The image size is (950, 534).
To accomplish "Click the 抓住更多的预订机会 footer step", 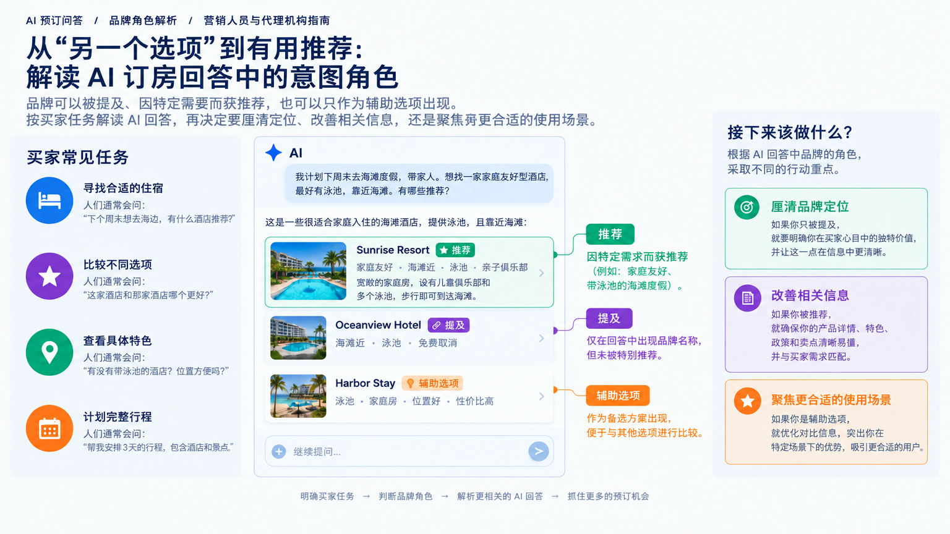I will click(609, 496).
